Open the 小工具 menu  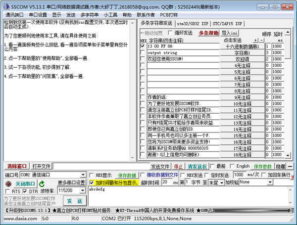coord(110,15)
